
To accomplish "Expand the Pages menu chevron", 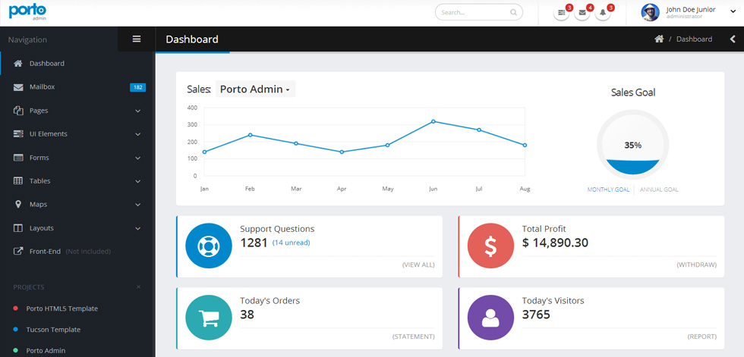I will pos(137,111).
